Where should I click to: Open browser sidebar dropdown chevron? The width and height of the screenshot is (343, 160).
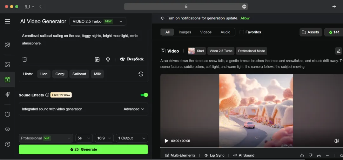tap(33, 7)
